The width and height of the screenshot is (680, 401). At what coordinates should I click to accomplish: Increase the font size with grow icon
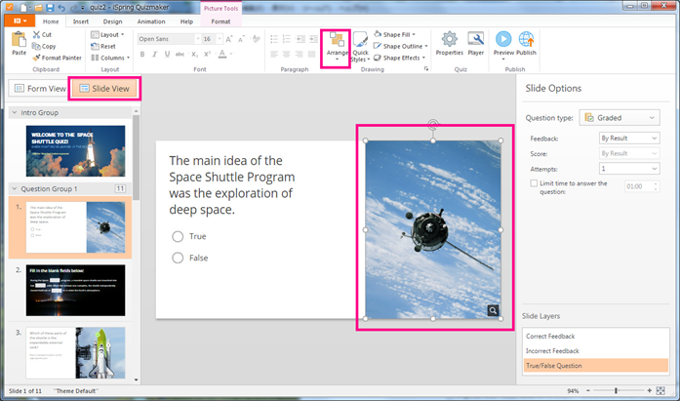coord(229,39)
